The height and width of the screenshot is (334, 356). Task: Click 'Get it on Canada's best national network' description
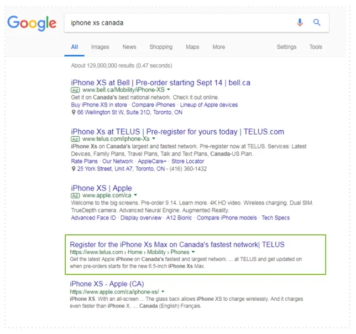click(145, 97)
